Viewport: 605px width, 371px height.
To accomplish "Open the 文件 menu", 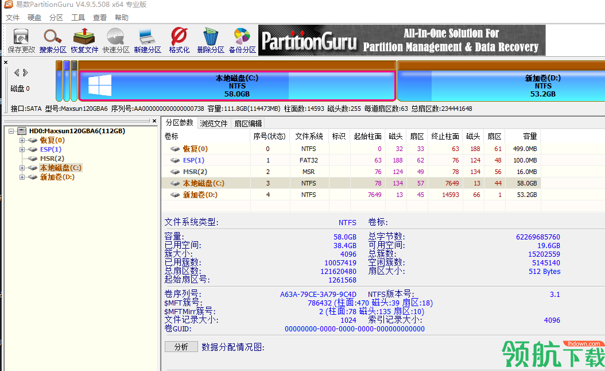I will pos(13,18).
